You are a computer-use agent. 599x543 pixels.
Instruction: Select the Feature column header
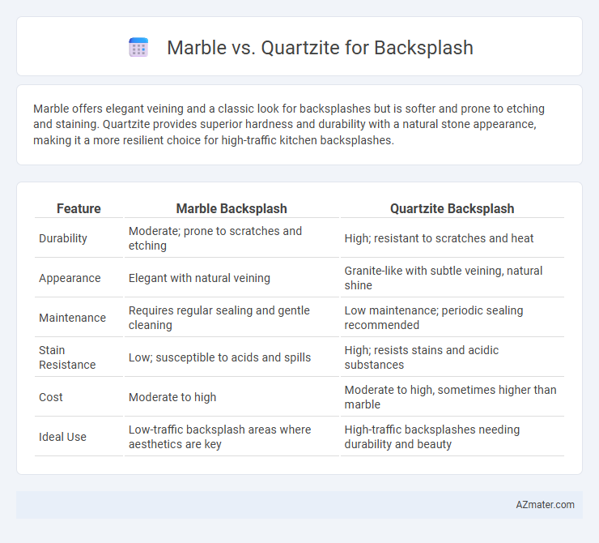[x=79, y=208]
